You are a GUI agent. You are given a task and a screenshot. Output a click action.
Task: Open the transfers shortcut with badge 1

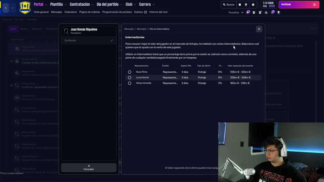[x=273, y=12]
